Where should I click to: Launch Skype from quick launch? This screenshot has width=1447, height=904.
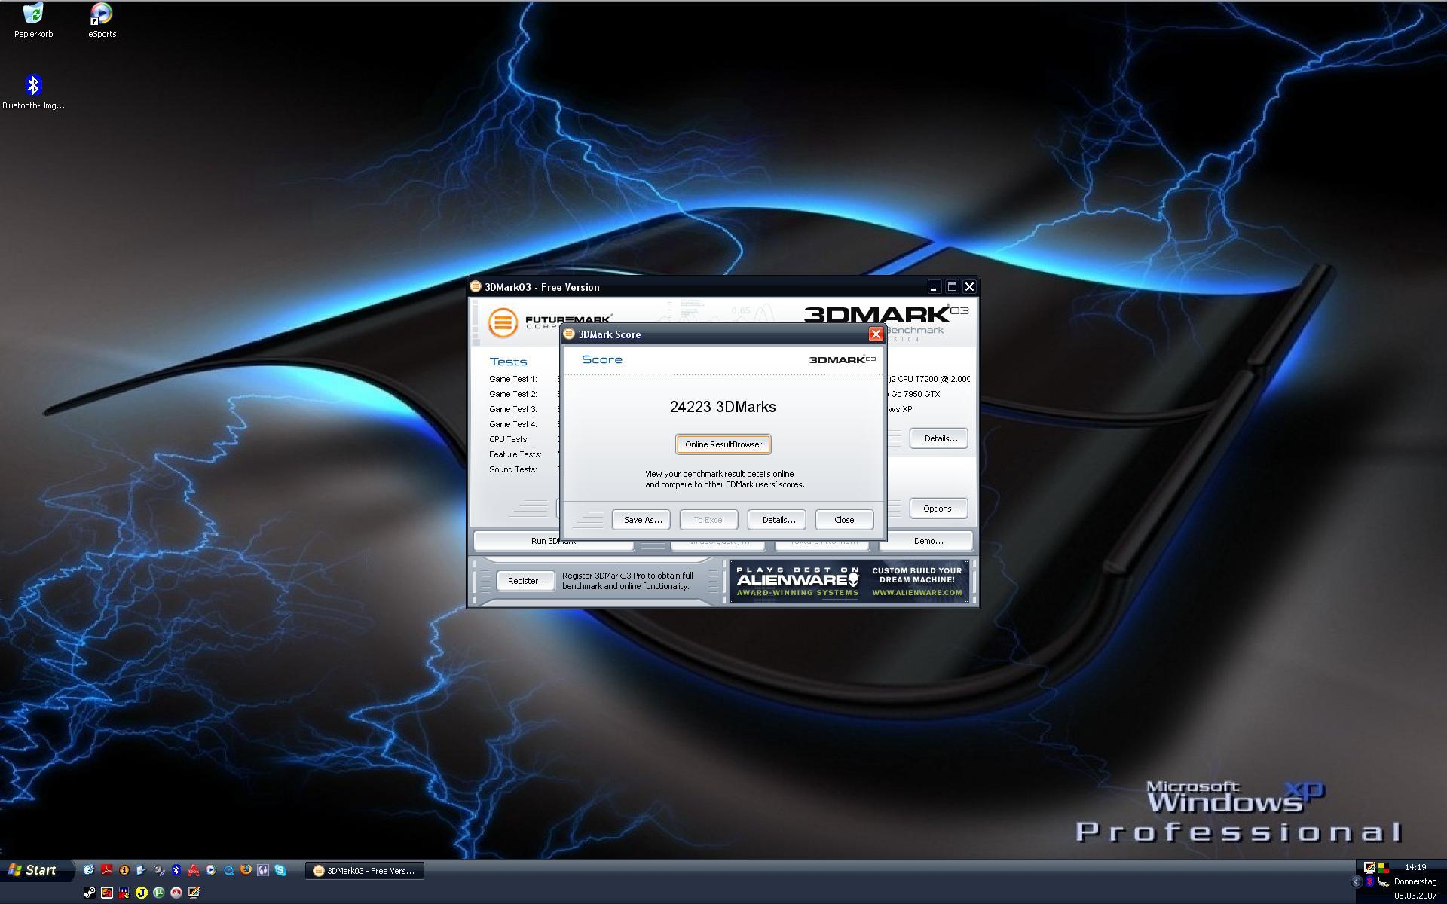point(280,870)
